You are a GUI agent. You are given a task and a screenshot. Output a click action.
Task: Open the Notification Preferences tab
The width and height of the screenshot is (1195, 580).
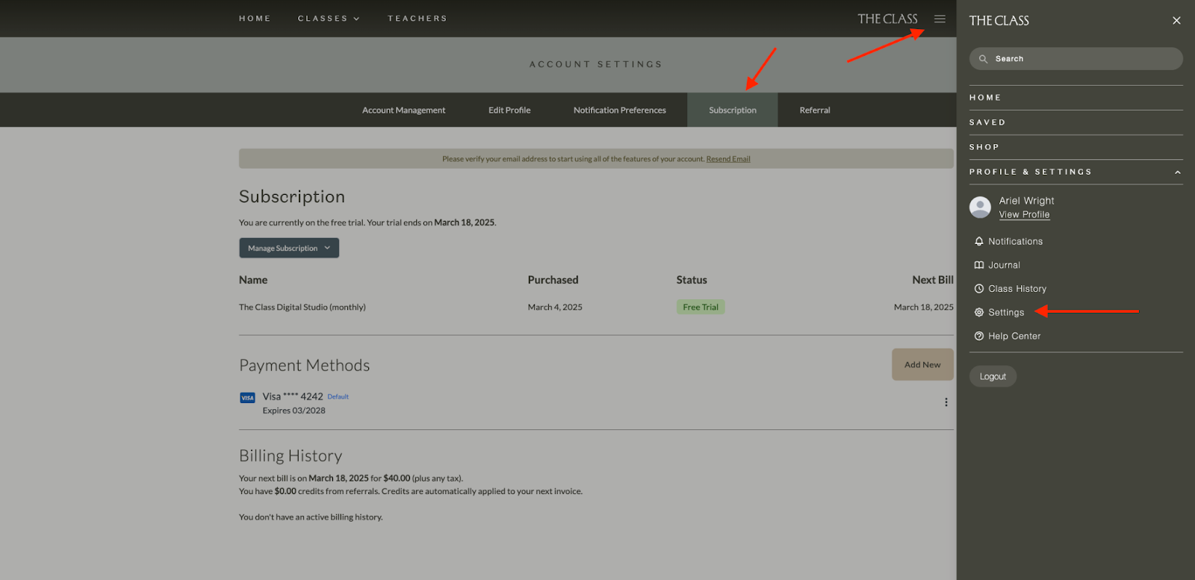click(x=619, y=110)
